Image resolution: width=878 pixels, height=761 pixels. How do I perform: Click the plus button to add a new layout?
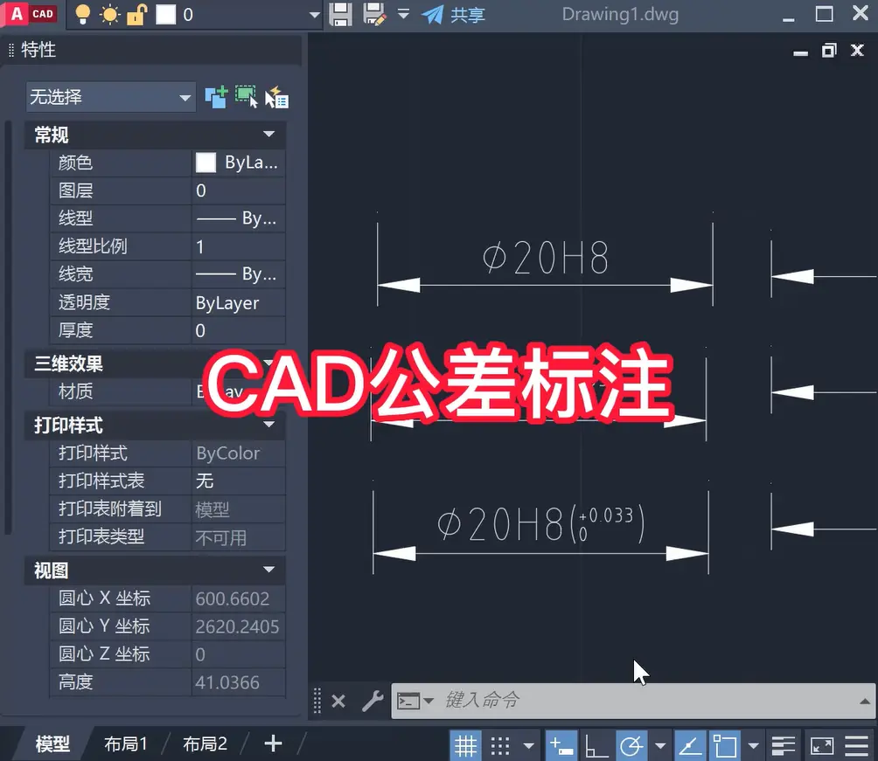(x=272, y=744)
